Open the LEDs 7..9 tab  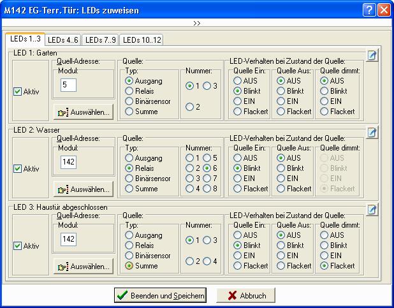[100, 40]
